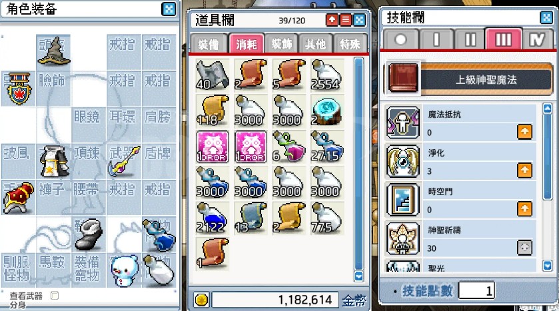Click the white snowman pet icon

(124, 270)
